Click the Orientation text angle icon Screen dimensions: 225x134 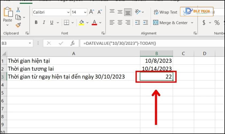click(x=138, y=12)
